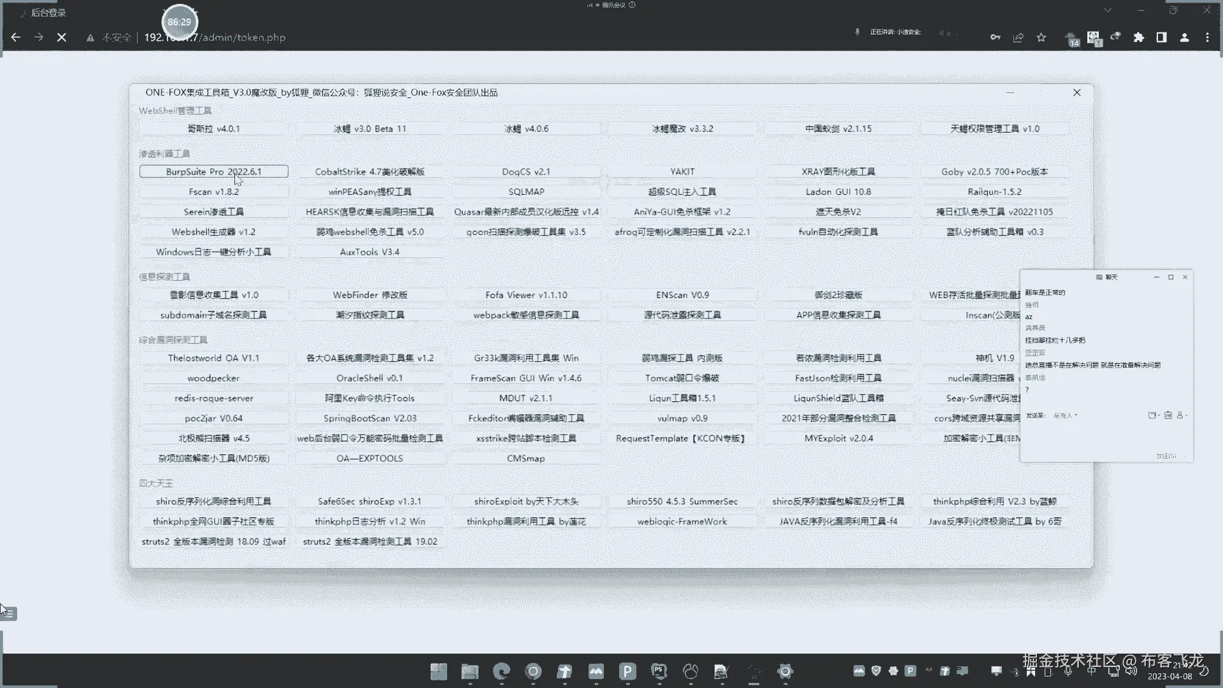This screenshot has height=688, width=1223.
Task: Launch Fscan v1.8.2
Action: point(213,192)
